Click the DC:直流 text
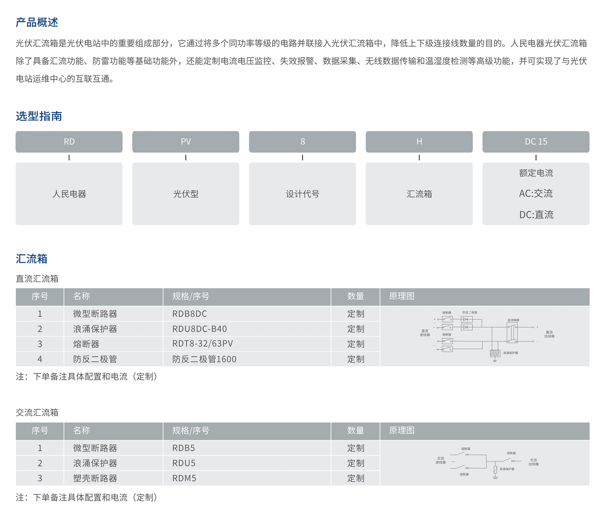The height and width of the screenshot is (518, 605). click(536, 215)
